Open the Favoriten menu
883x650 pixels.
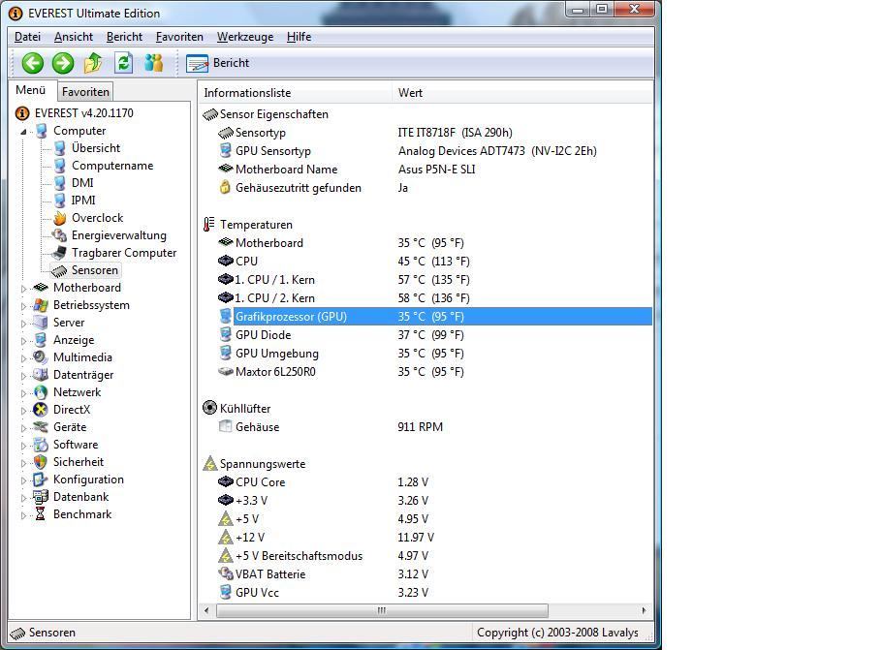tap(179, 37)
